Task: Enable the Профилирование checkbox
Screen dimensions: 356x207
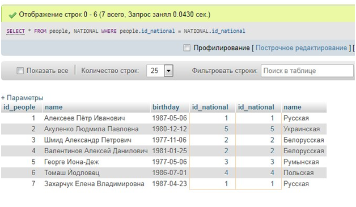Action: 187,48
